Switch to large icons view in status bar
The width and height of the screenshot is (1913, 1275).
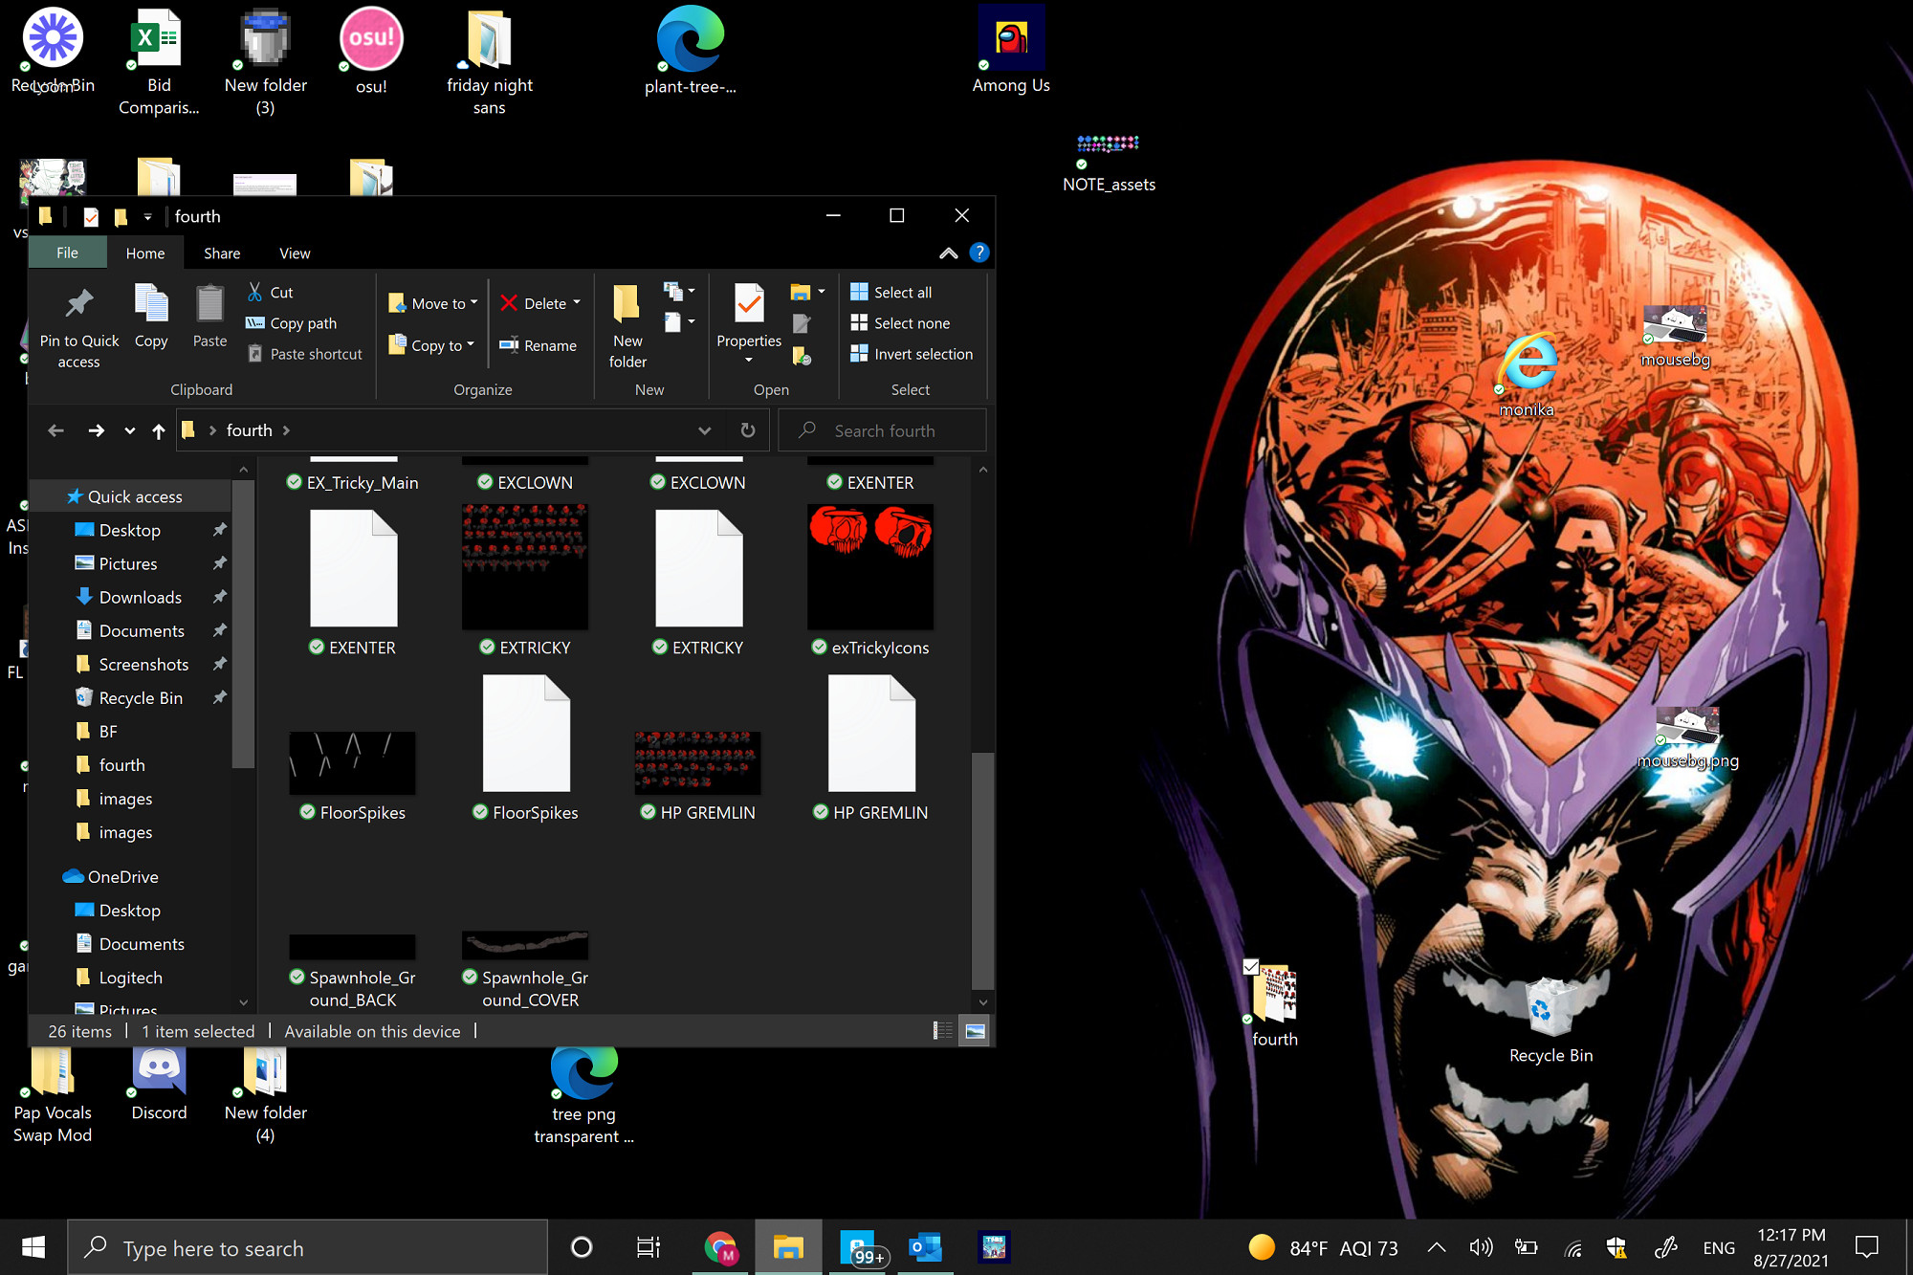tap(975, 1031)
